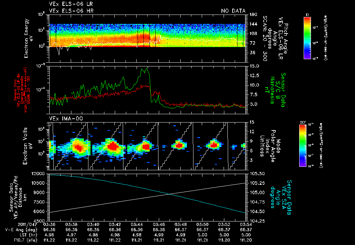The height and width of the screenshot is (245, 355).
Task: Click the 105.50 SZA tick label
Action: click(257, 174)
